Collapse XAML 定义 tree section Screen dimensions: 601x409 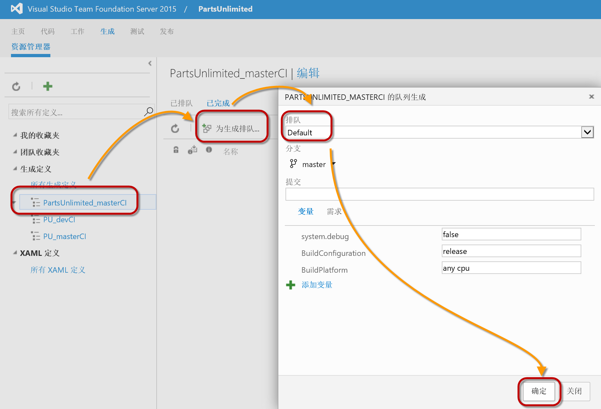point(15,253)
